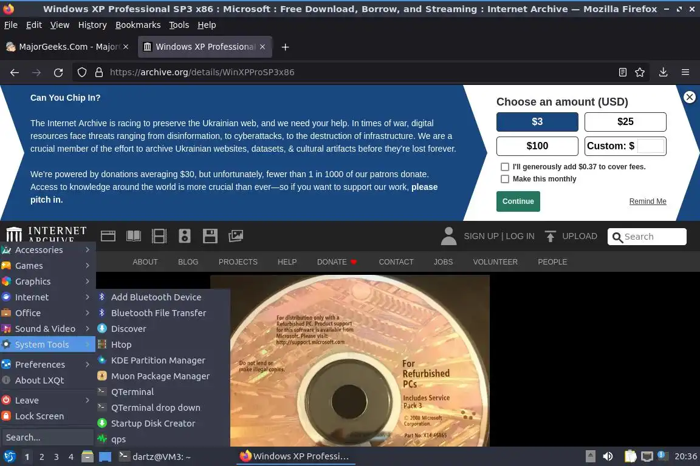Expand the Graphics submenu
This screenshot has width=700, height=466.
point(48,282)
